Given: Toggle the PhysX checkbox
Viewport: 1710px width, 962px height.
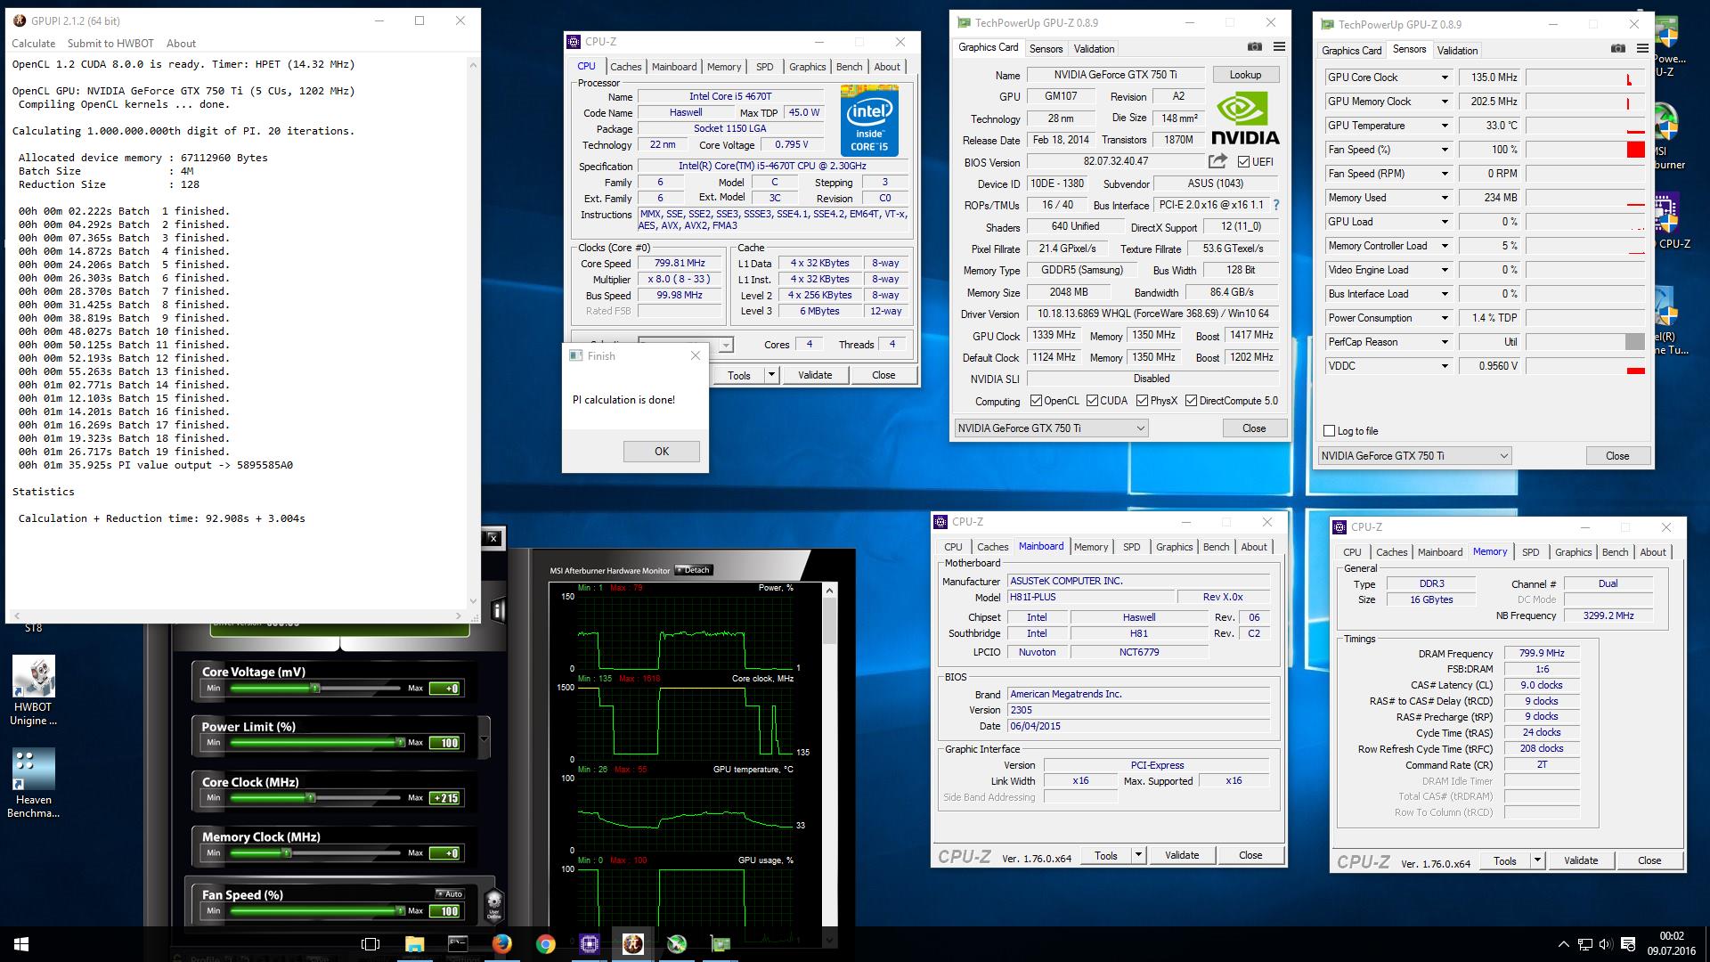Looking at the screenshot, I should [1142, 401].
